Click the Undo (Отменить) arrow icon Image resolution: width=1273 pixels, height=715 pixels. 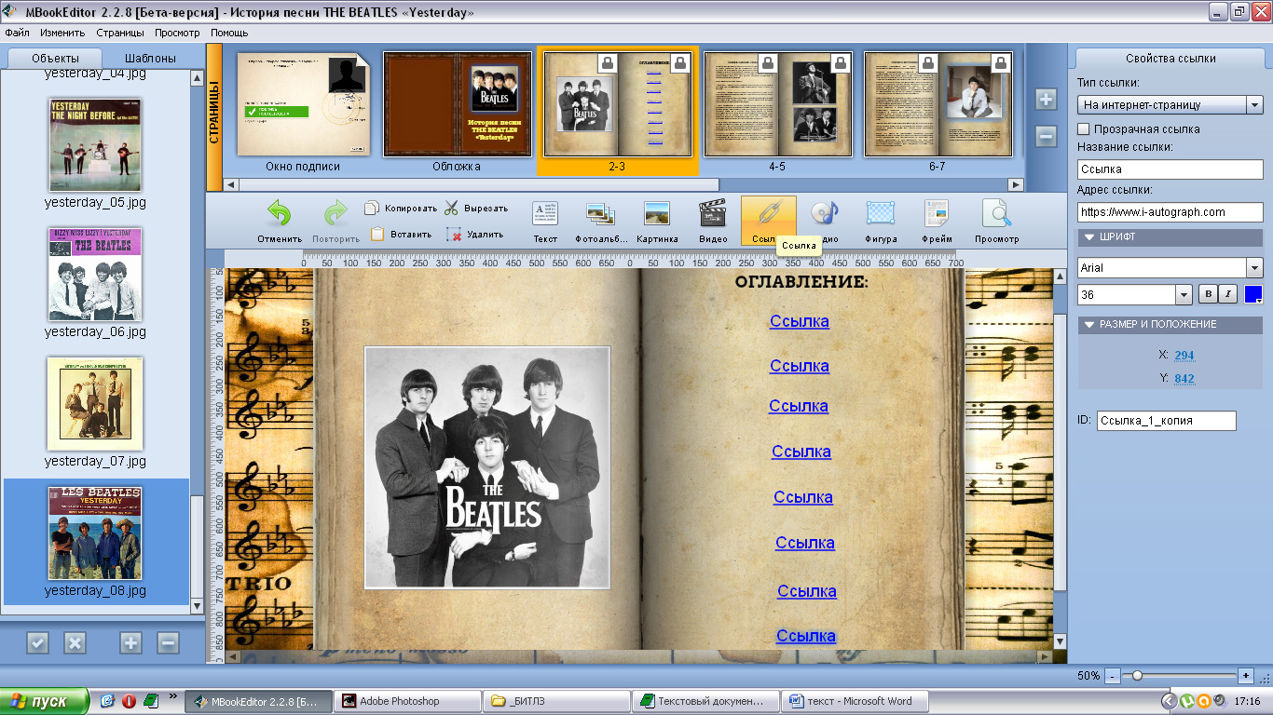click(280, 214)
